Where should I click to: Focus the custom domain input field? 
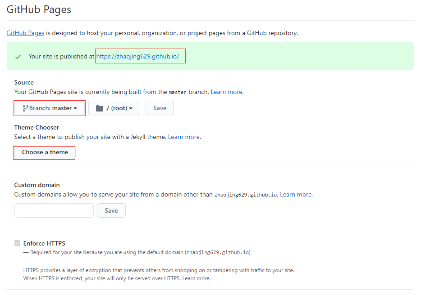pyautogui.click(x=54, y=210)
